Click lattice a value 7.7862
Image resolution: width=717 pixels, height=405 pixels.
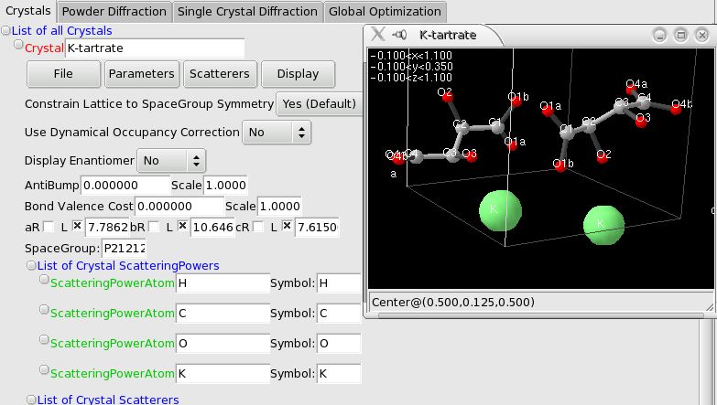coord(107,227)
